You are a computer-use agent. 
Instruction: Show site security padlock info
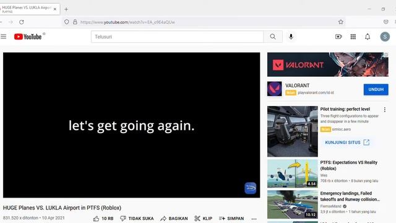point(75,22)
